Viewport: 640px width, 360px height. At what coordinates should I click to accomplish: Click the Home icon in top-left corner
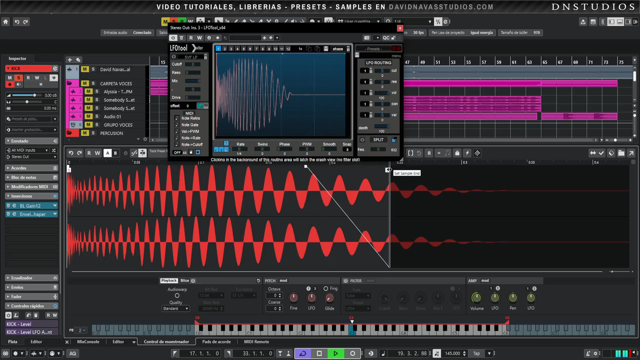(6, 22)
